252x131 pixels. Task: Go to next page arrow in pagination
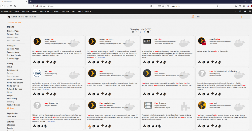(148, 32)
